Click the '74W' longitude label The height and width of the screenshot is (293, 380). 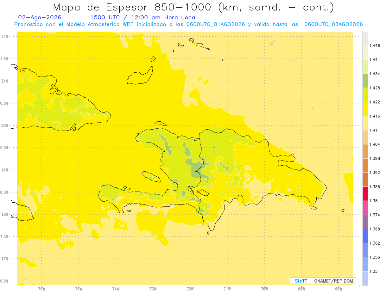[x=116, y=289]
